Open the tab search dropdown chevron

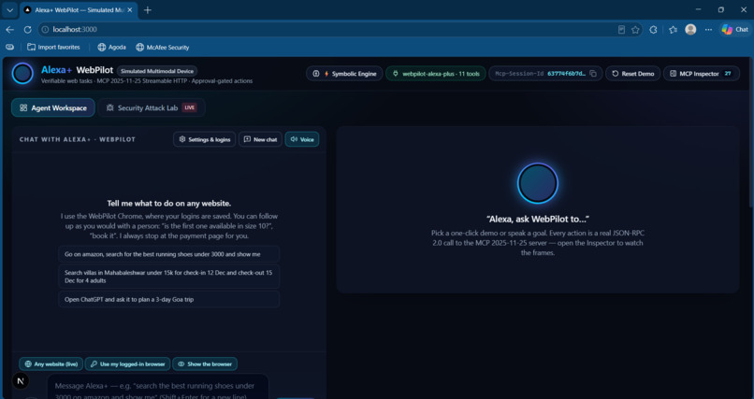tap(9, 10)
